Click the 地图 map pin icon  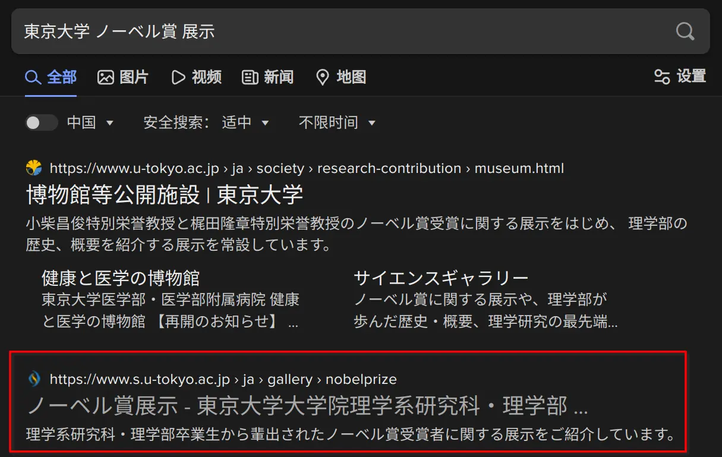tap(323, 77)
